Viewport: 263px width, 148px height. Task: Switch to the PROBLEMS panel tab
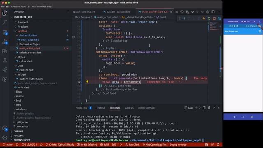tap(81, 108)
